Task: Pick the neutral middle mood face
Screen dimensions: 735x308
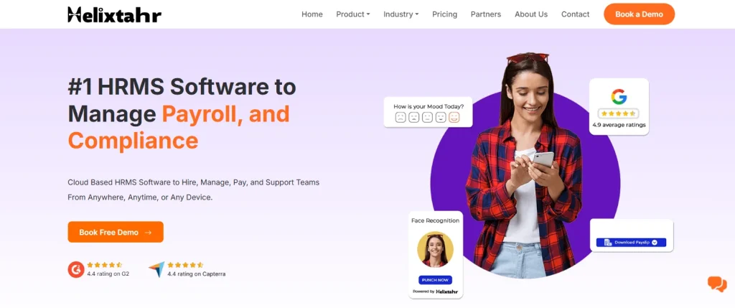Action: click(427, 117)
